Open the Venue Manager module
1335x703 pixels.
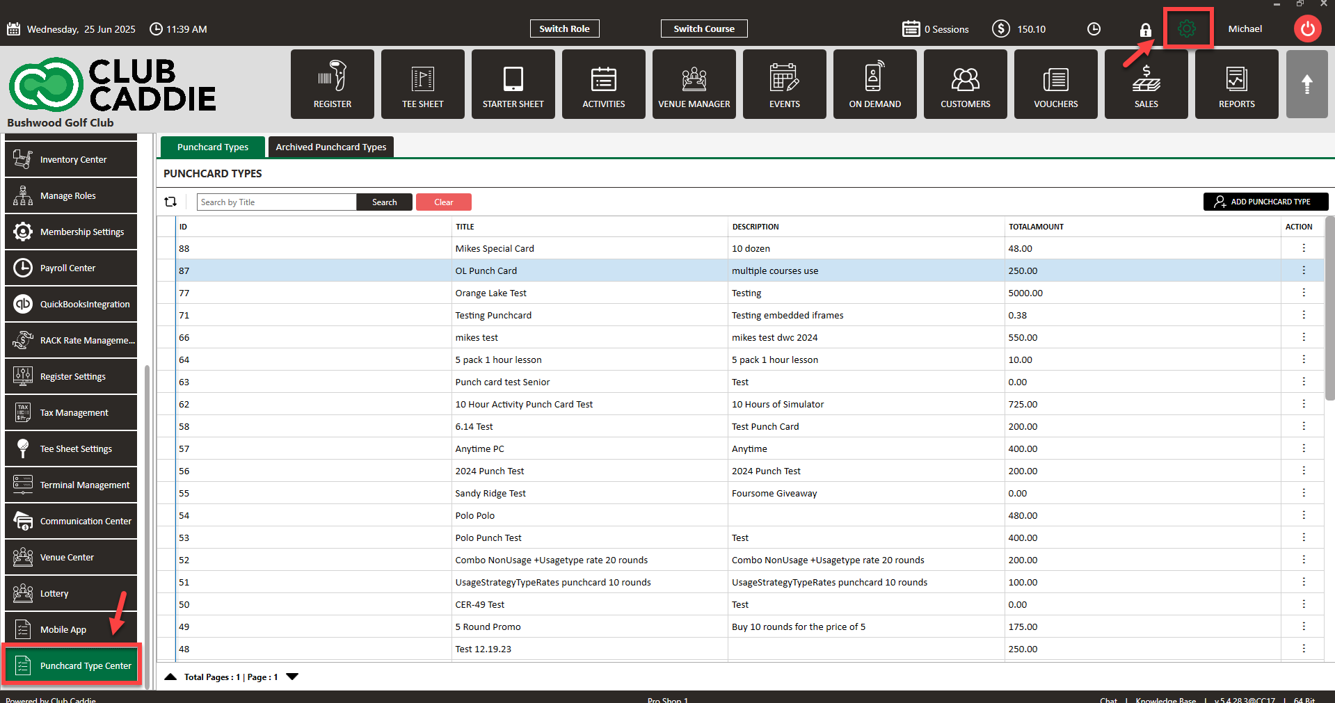click(x=694, y=84)
